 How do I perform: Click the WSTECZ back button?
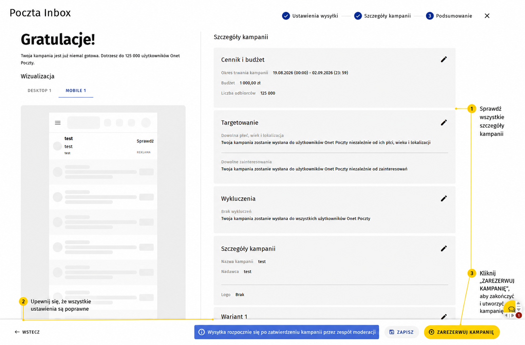click(x=27, y=332)
